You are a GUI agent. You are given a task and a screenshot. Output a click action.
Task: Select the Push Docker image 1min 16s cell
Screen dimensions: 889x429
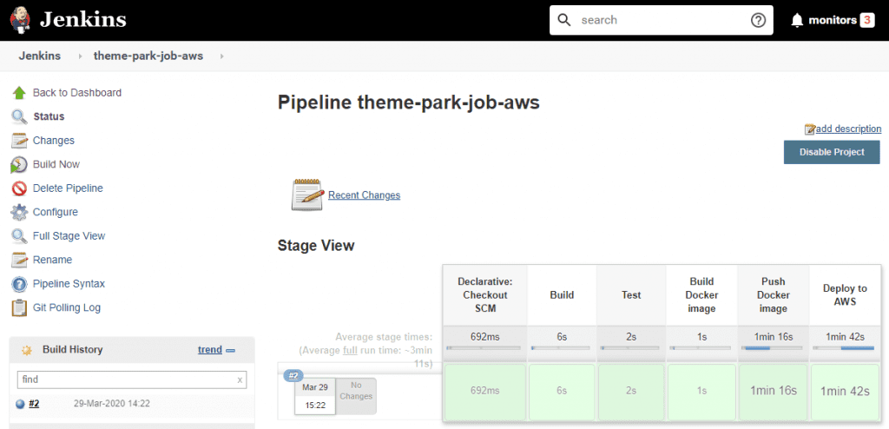(773, 391)
